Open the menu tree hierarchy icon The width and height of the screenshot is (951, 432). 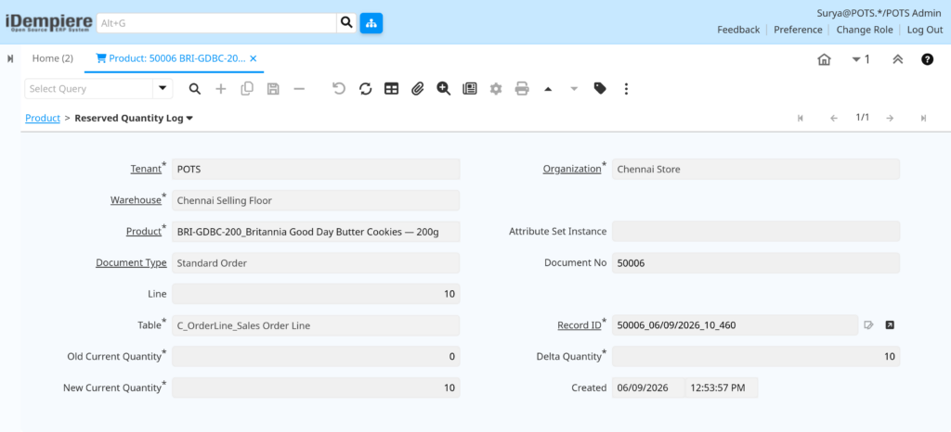point(371,23)
